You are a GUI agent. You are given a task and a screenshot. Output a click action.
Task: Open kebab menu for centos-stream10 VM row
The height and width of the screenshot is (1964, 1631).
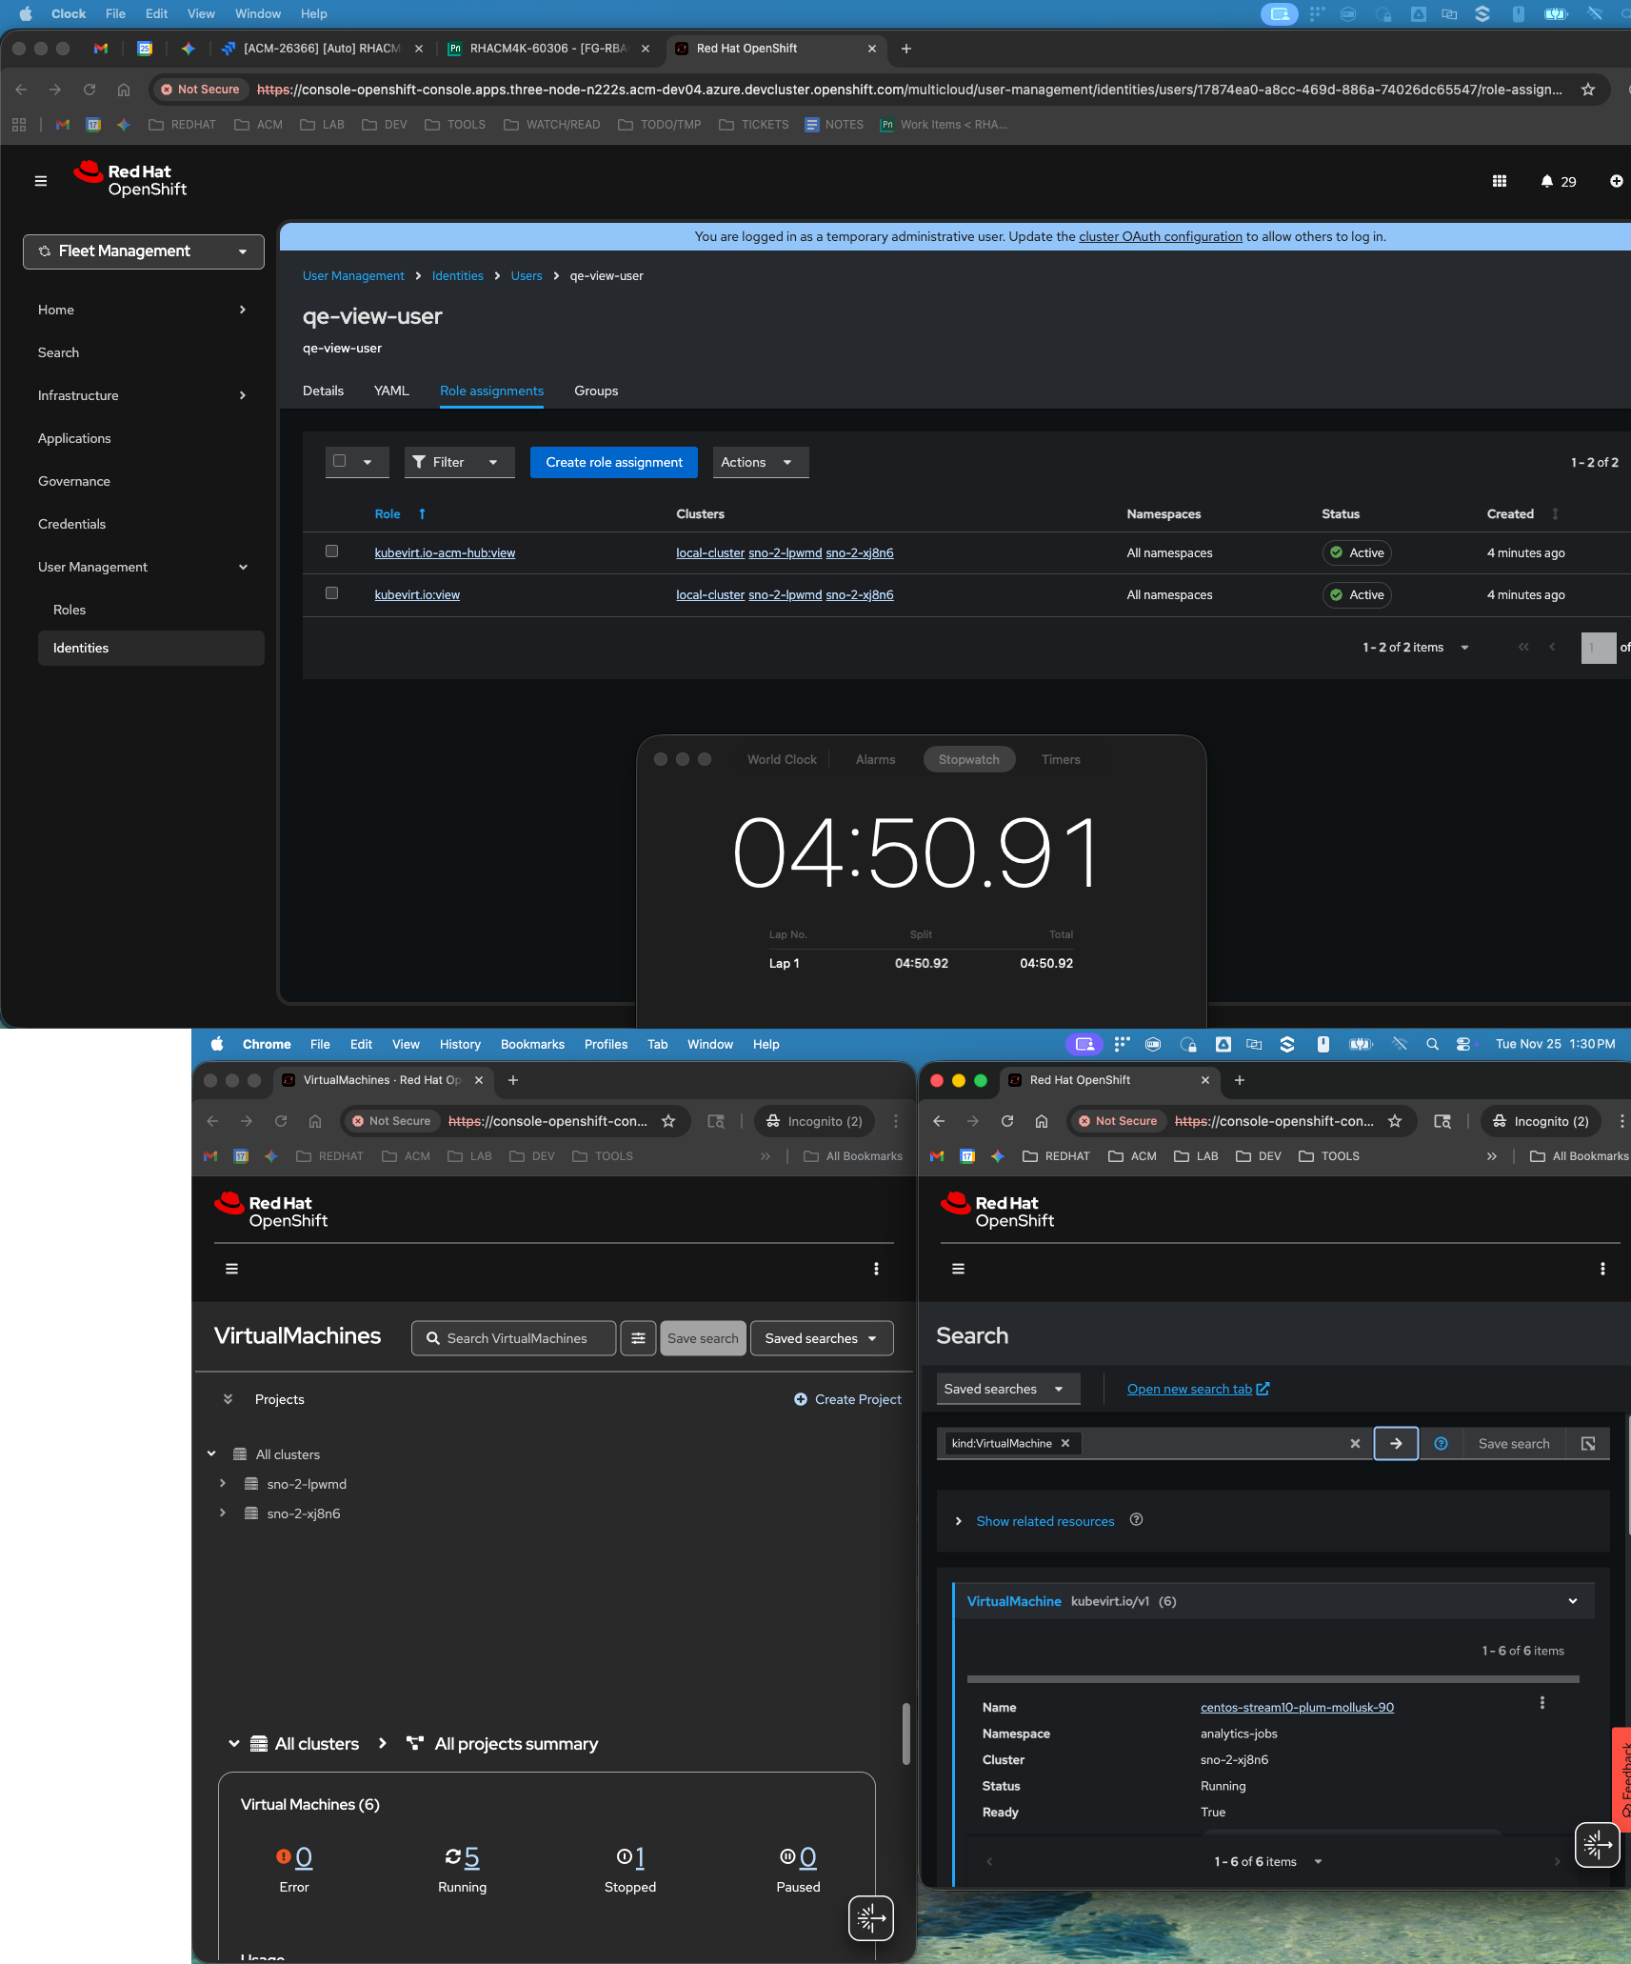pyautogui.click(x=1541, y=1702)
